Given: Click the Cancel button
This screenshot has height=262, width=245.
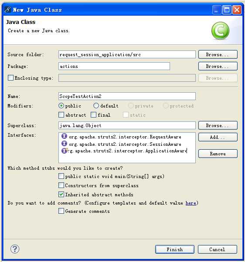Looking at the screenshot, I should coord(218,249).
